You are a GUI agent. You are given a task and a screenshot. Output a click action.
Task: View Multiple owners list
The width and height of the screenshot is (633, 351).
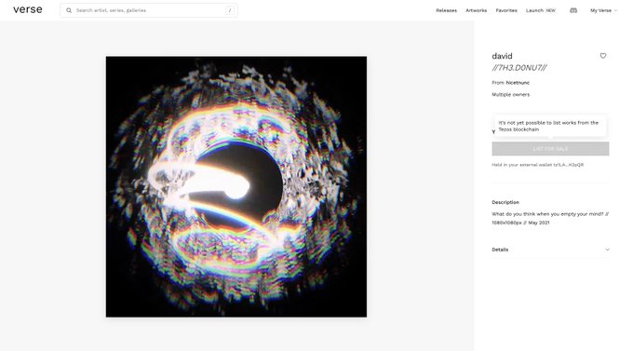pos(510,95)
